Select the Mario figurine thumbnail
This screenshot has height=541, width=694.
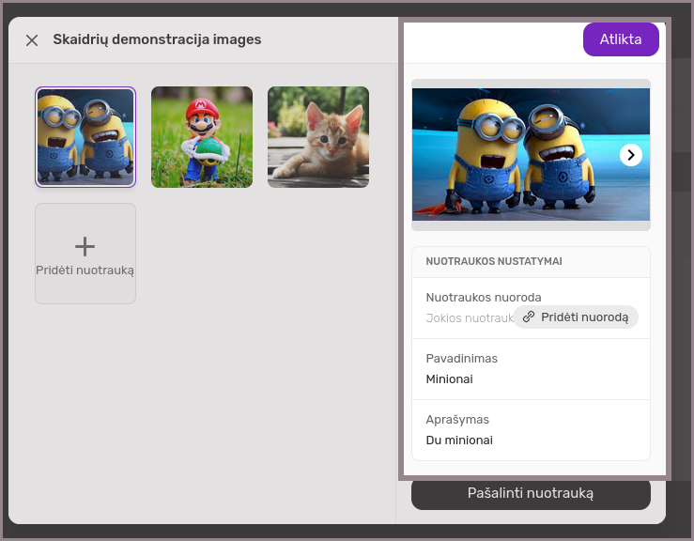point(202,137)
